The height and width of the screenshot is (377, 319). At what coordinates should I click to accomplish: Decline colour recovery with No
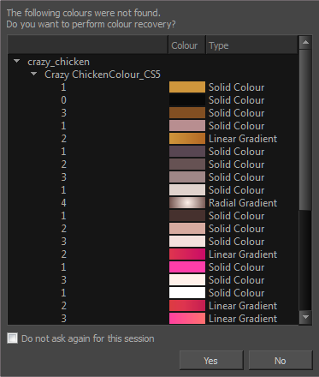pos(281,361)
